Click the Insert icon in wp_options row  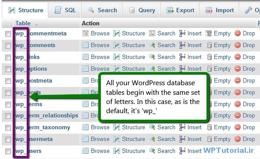click(182, 69)
